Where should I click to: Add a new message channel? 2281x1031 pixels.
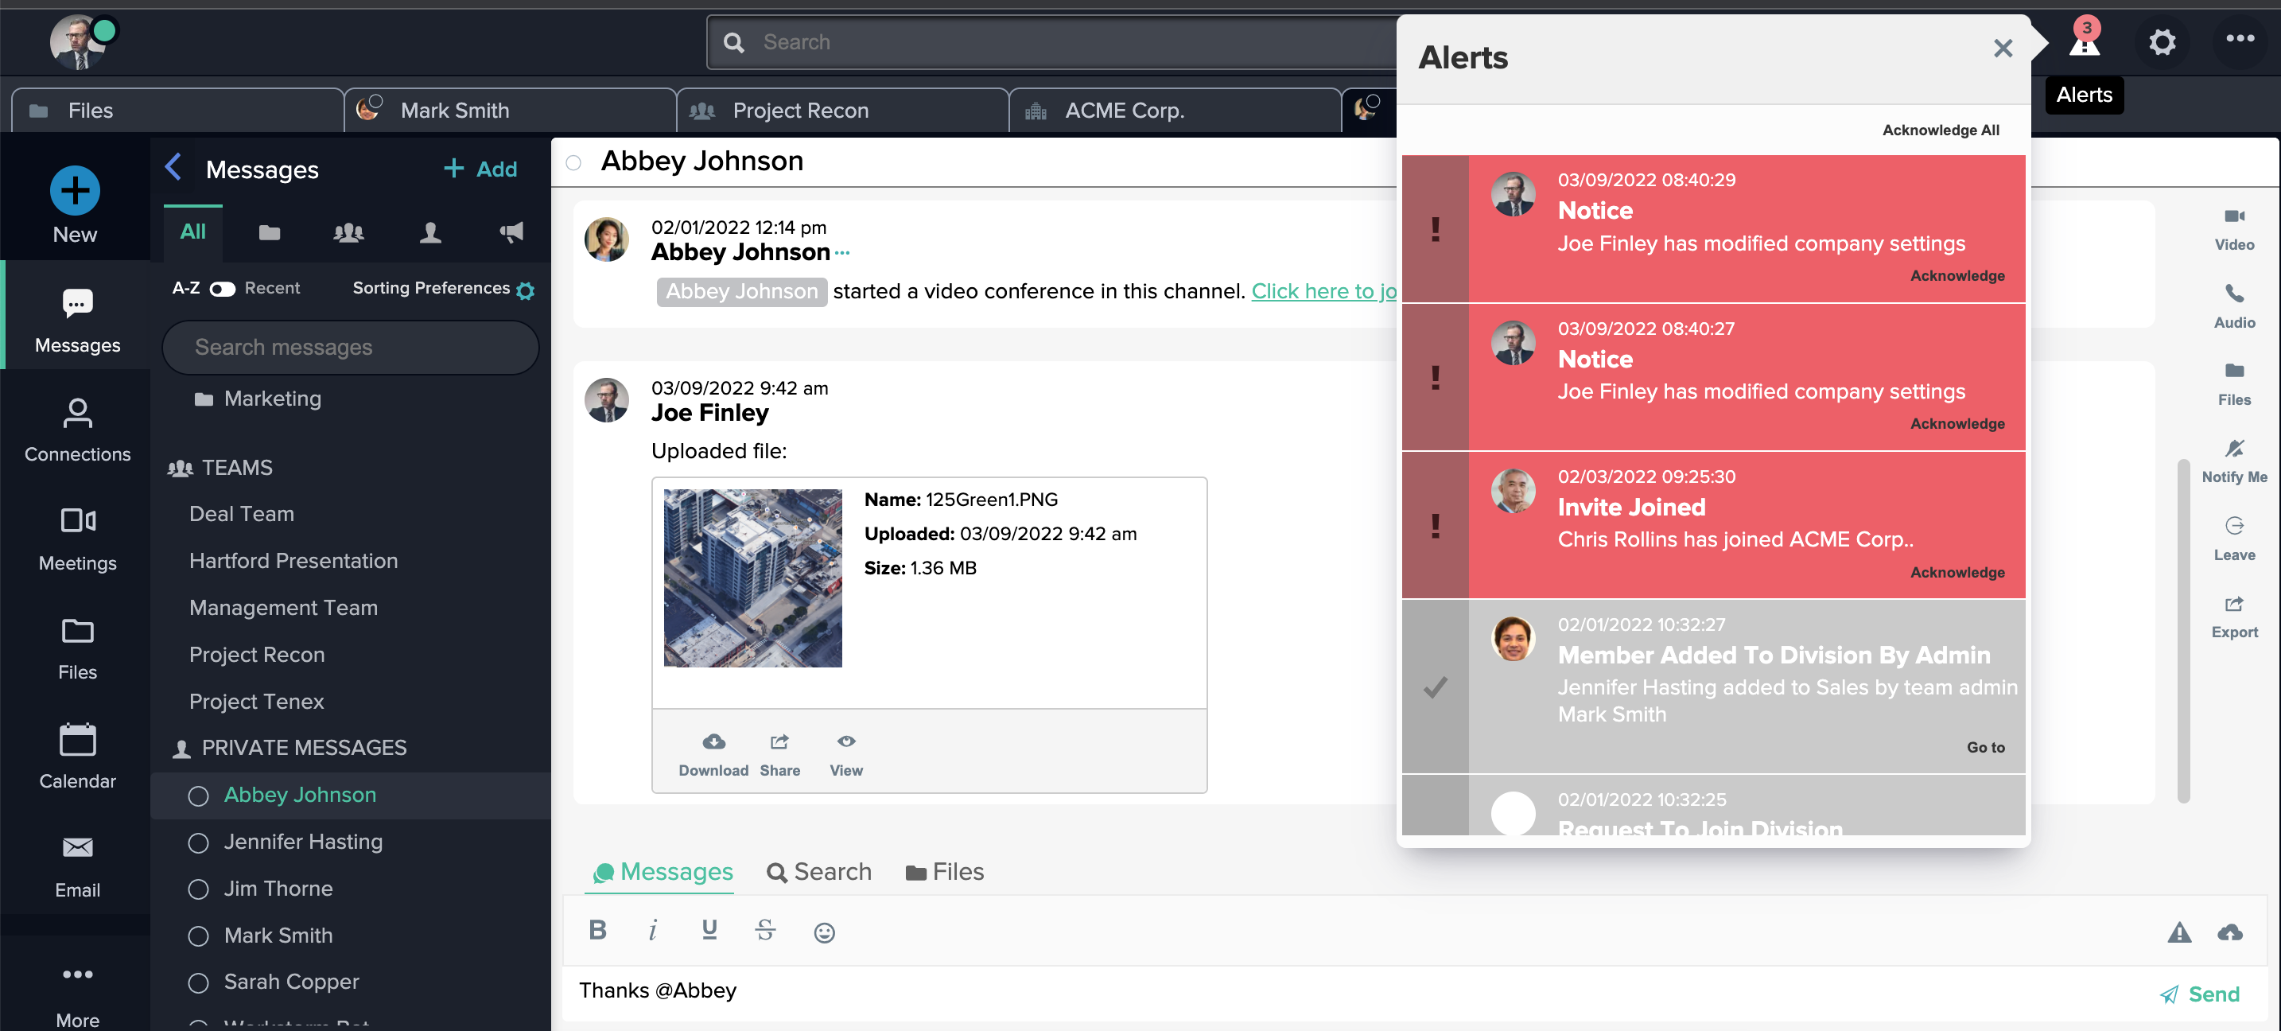point(480,169)
